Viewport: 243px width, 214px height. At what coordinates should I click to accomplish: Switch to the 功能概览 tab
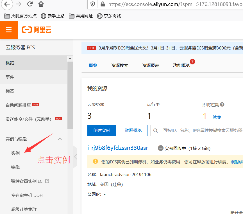(x=181, y=65)
